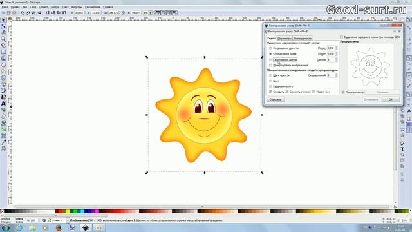Open the Файл menu
412x232 pixels.
[5, 7]
